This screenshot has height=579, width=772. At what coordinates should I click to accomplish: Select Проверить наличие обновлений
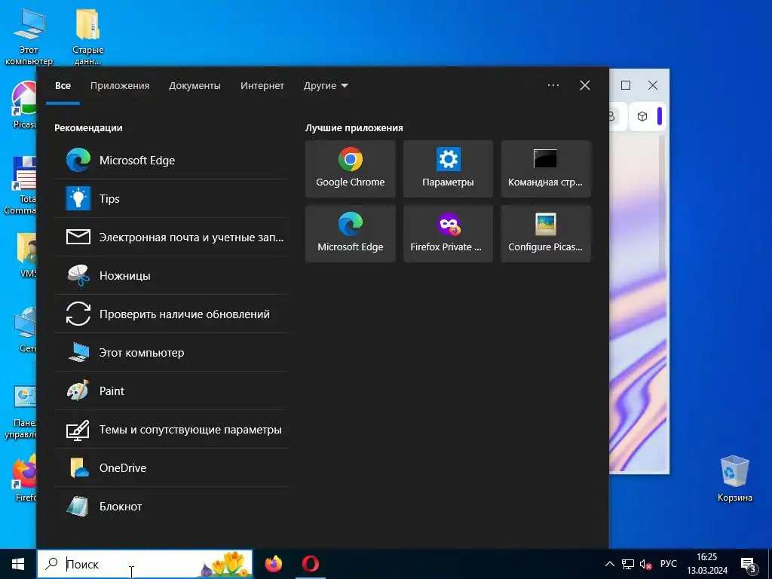click(171, 314)
